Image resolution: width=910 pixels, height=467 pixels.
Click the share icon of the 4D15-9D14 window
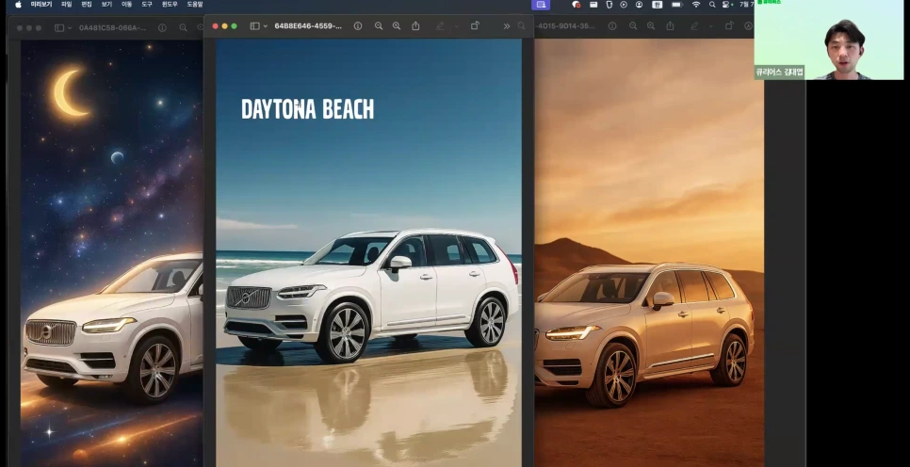coord(669,26)
